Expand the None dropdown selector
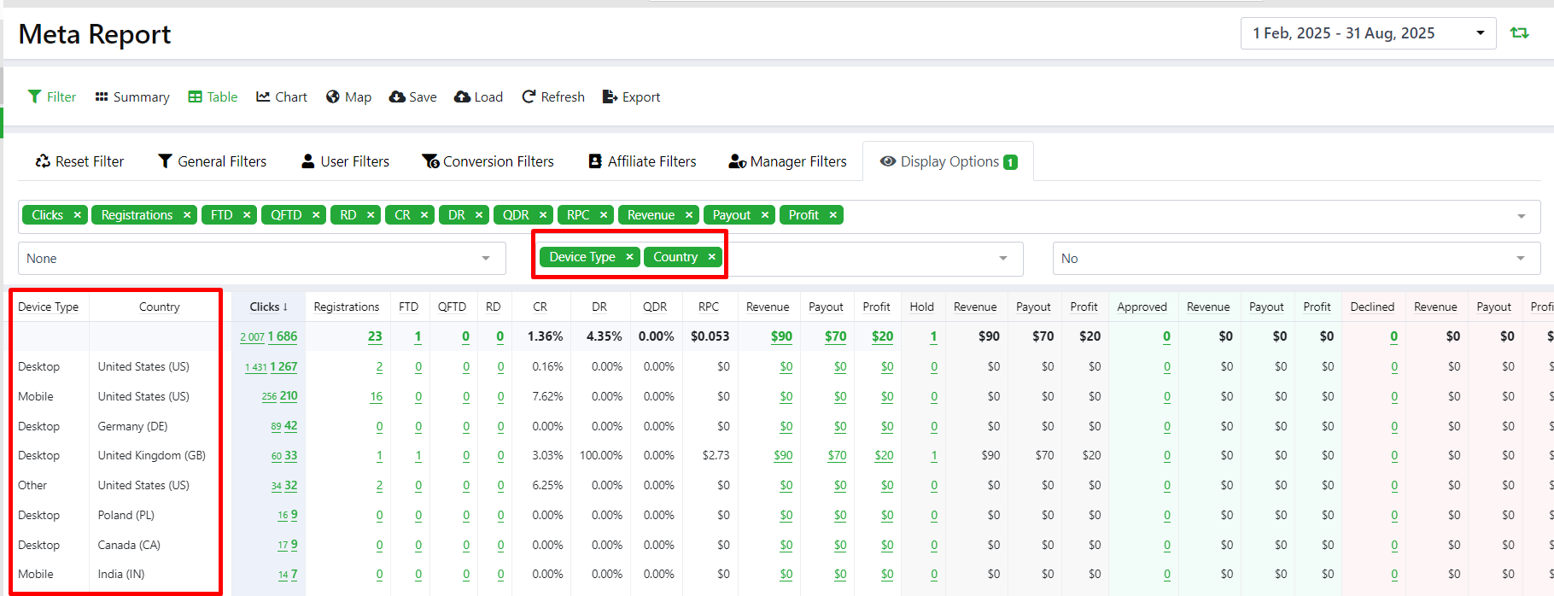This screenshot has width=1554, height=596. (261, 259)
